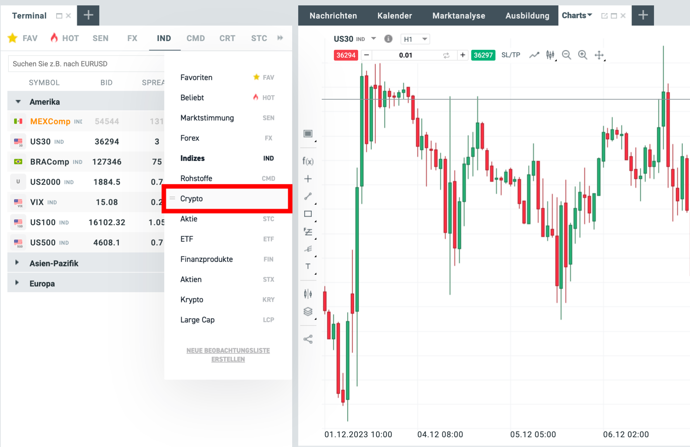The width and height of the screenshot is (690, 447).
Task: Switch to the CMD tab
Action: click(x=195, y=38)
